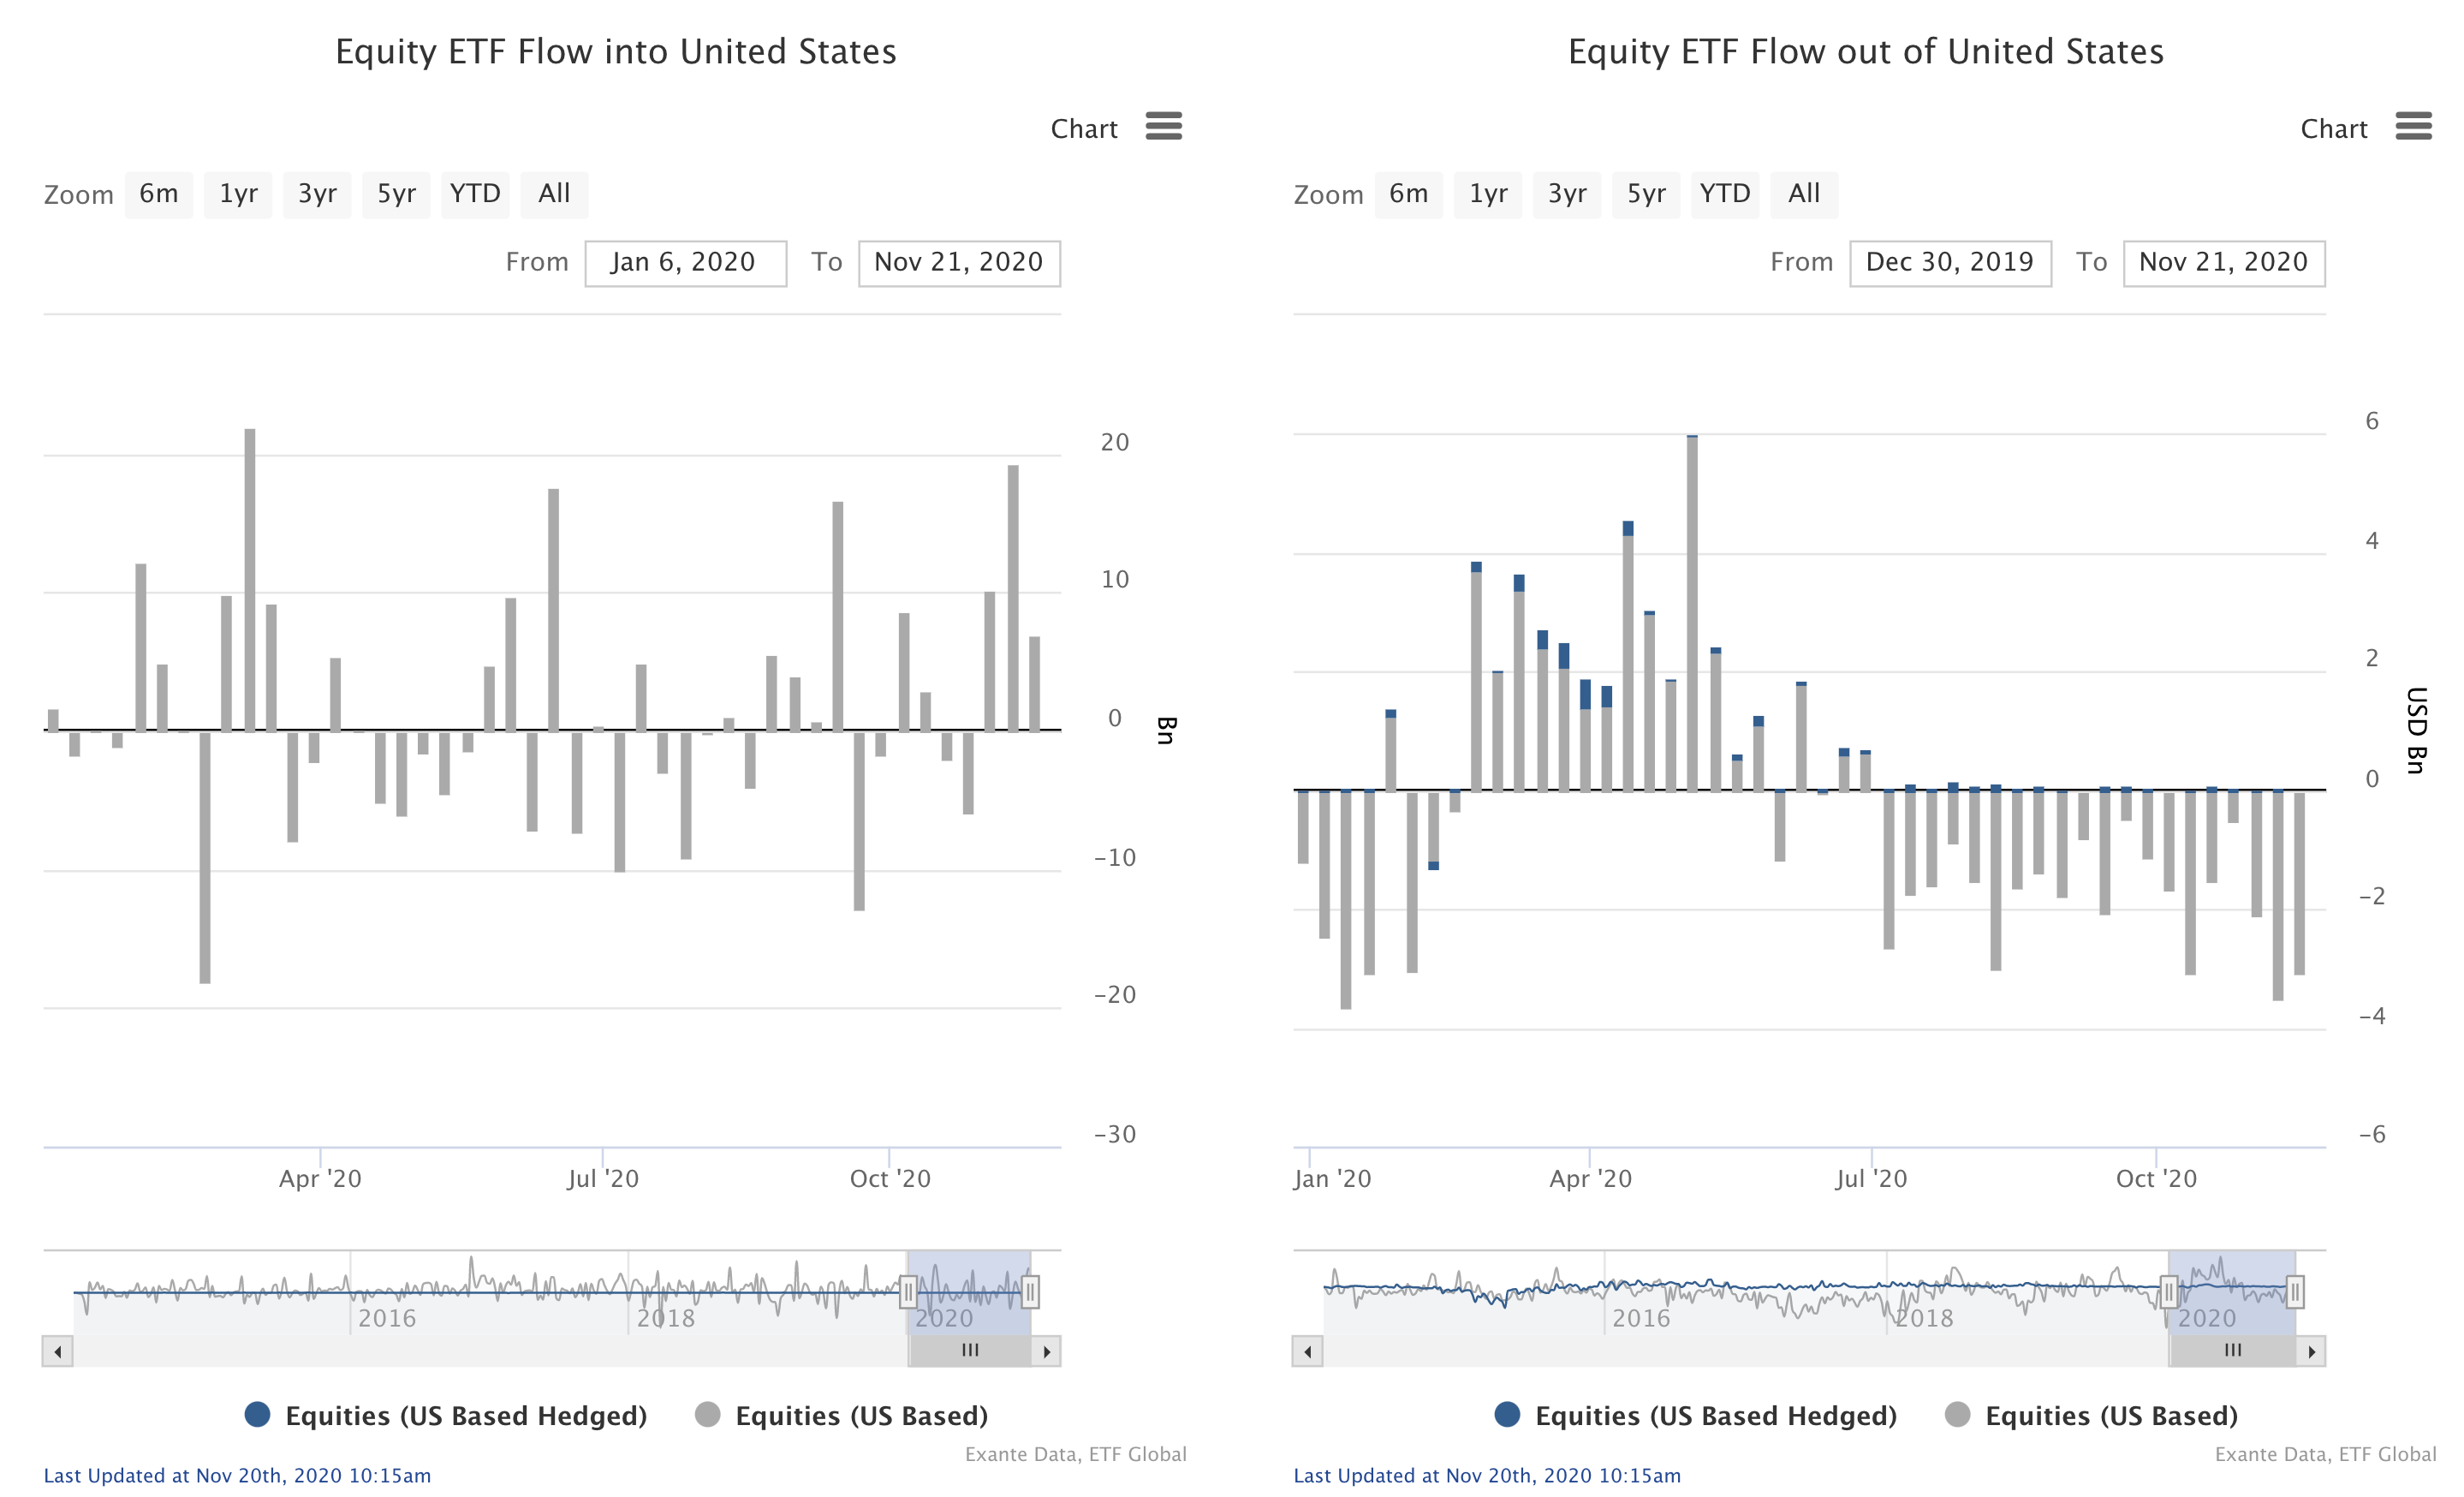Select the All zoom range on right chart
2464x1497 pixels.
pyautogui.click(x=1804, y=194)
